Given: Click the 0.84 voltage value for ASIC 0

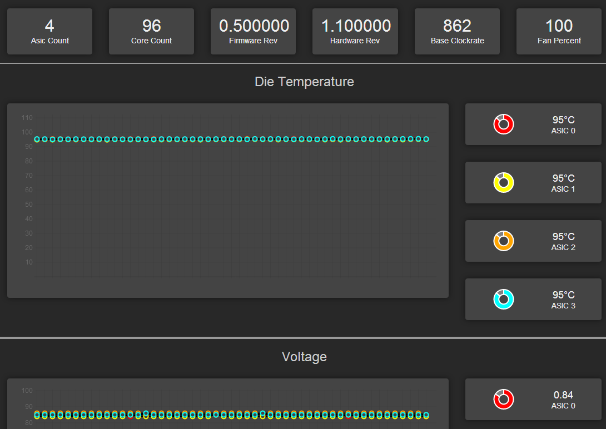Looking at the screenshot, I should point(563,395).
